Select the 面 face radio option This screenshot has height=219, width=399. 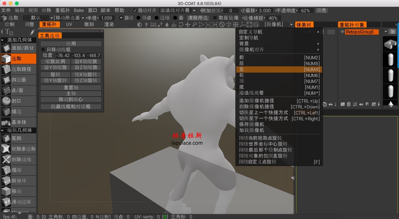click(x=175, y=18)
